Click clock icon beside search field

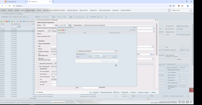[x=169, y=10]
